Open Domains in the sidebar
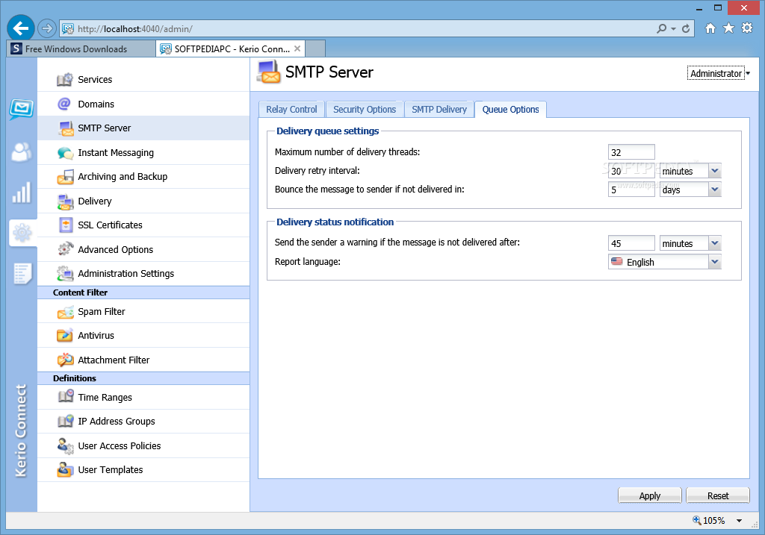 pyautogui.click(x=143, y=104)
